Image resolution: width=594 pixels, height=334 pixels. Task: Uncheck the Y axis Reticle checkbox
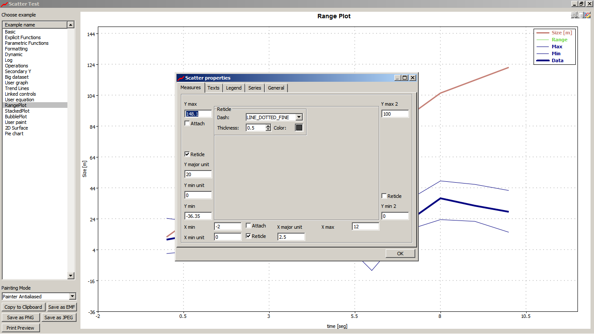(x=187, y=154)
